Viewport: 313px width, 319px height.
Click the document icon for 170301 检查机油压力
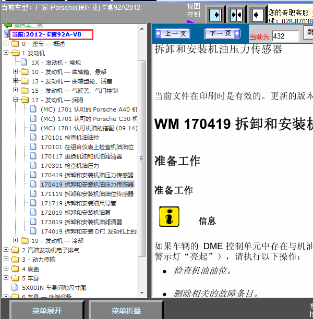[x=33, y=165]
